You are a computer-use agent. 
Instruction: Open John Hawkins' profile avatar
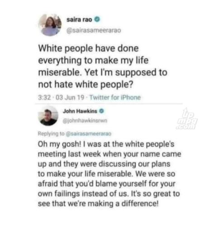[x=48, y=116]
